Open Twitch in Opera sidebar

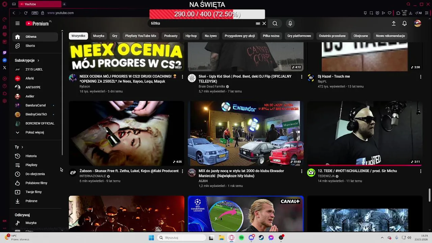tap(4, 53)
